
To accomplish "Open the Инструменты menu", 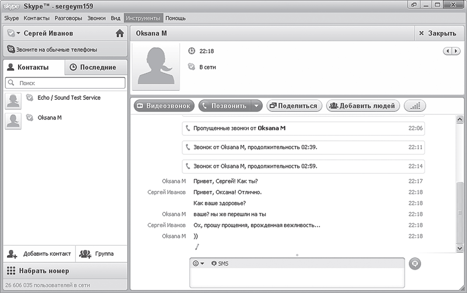I will tap(143, 18).
